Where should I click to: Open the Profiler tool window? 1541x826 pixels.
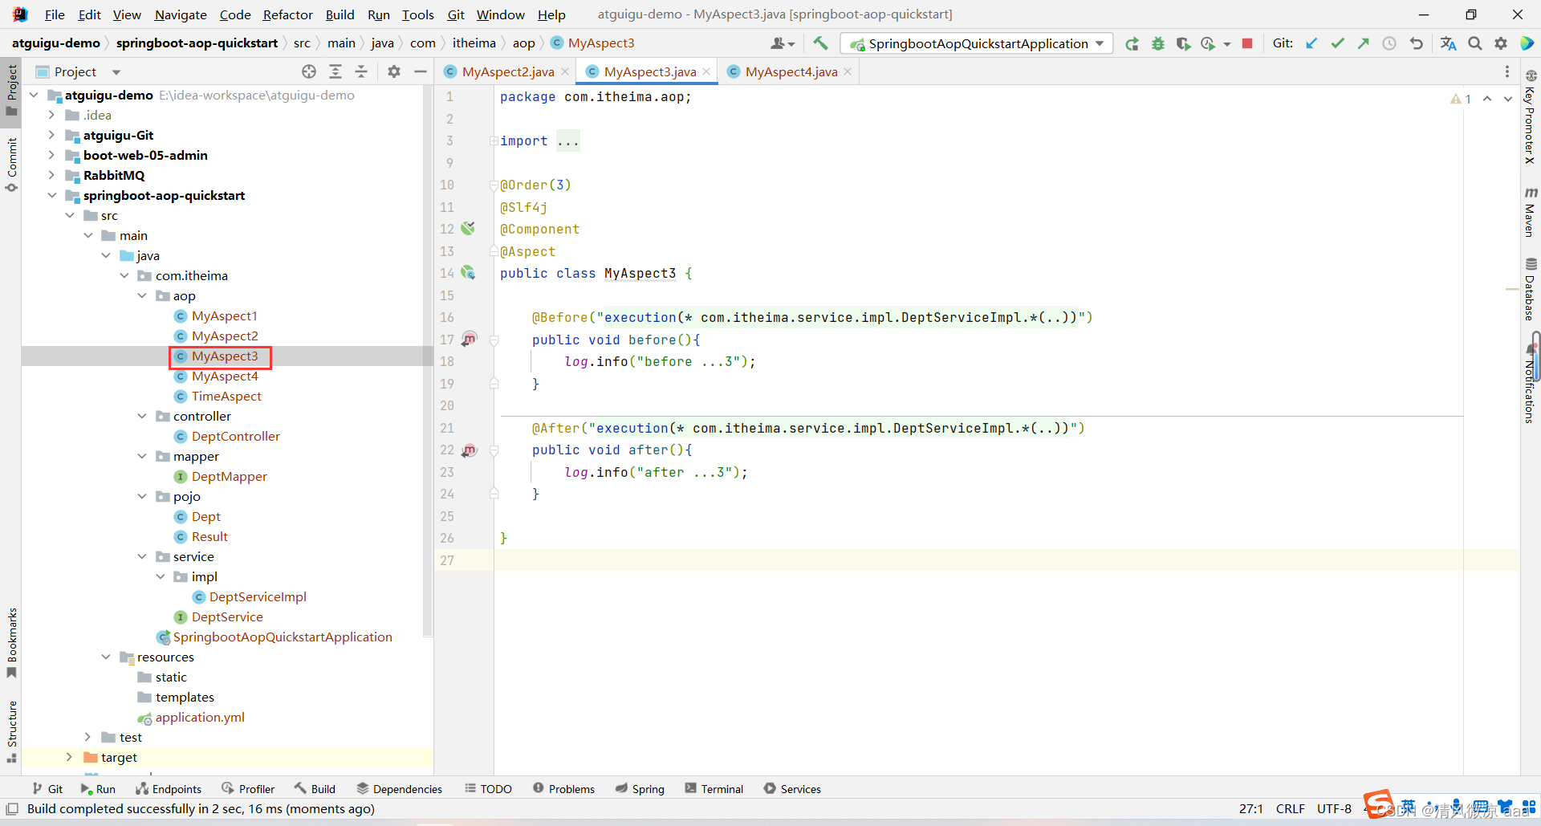[x=248, y=789]
